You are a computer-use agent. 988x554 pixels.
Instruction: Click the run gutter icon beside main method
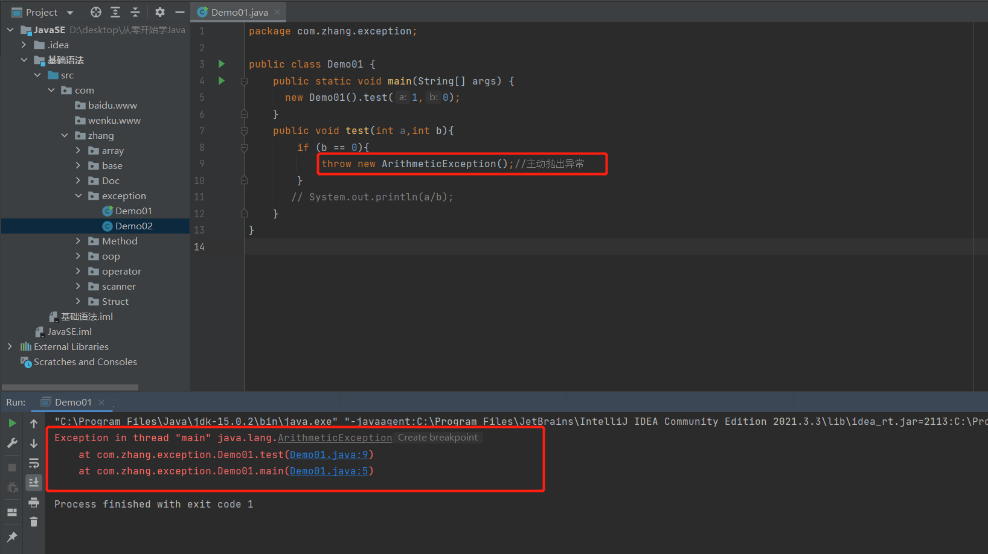[222, 81]
